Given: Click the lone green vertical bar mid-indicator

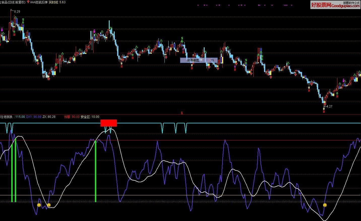Looking at the screenshot, I should point(95,171).
